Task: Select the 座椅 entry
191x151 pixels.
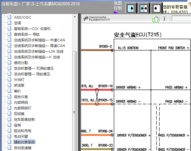Action: (17, 125)
